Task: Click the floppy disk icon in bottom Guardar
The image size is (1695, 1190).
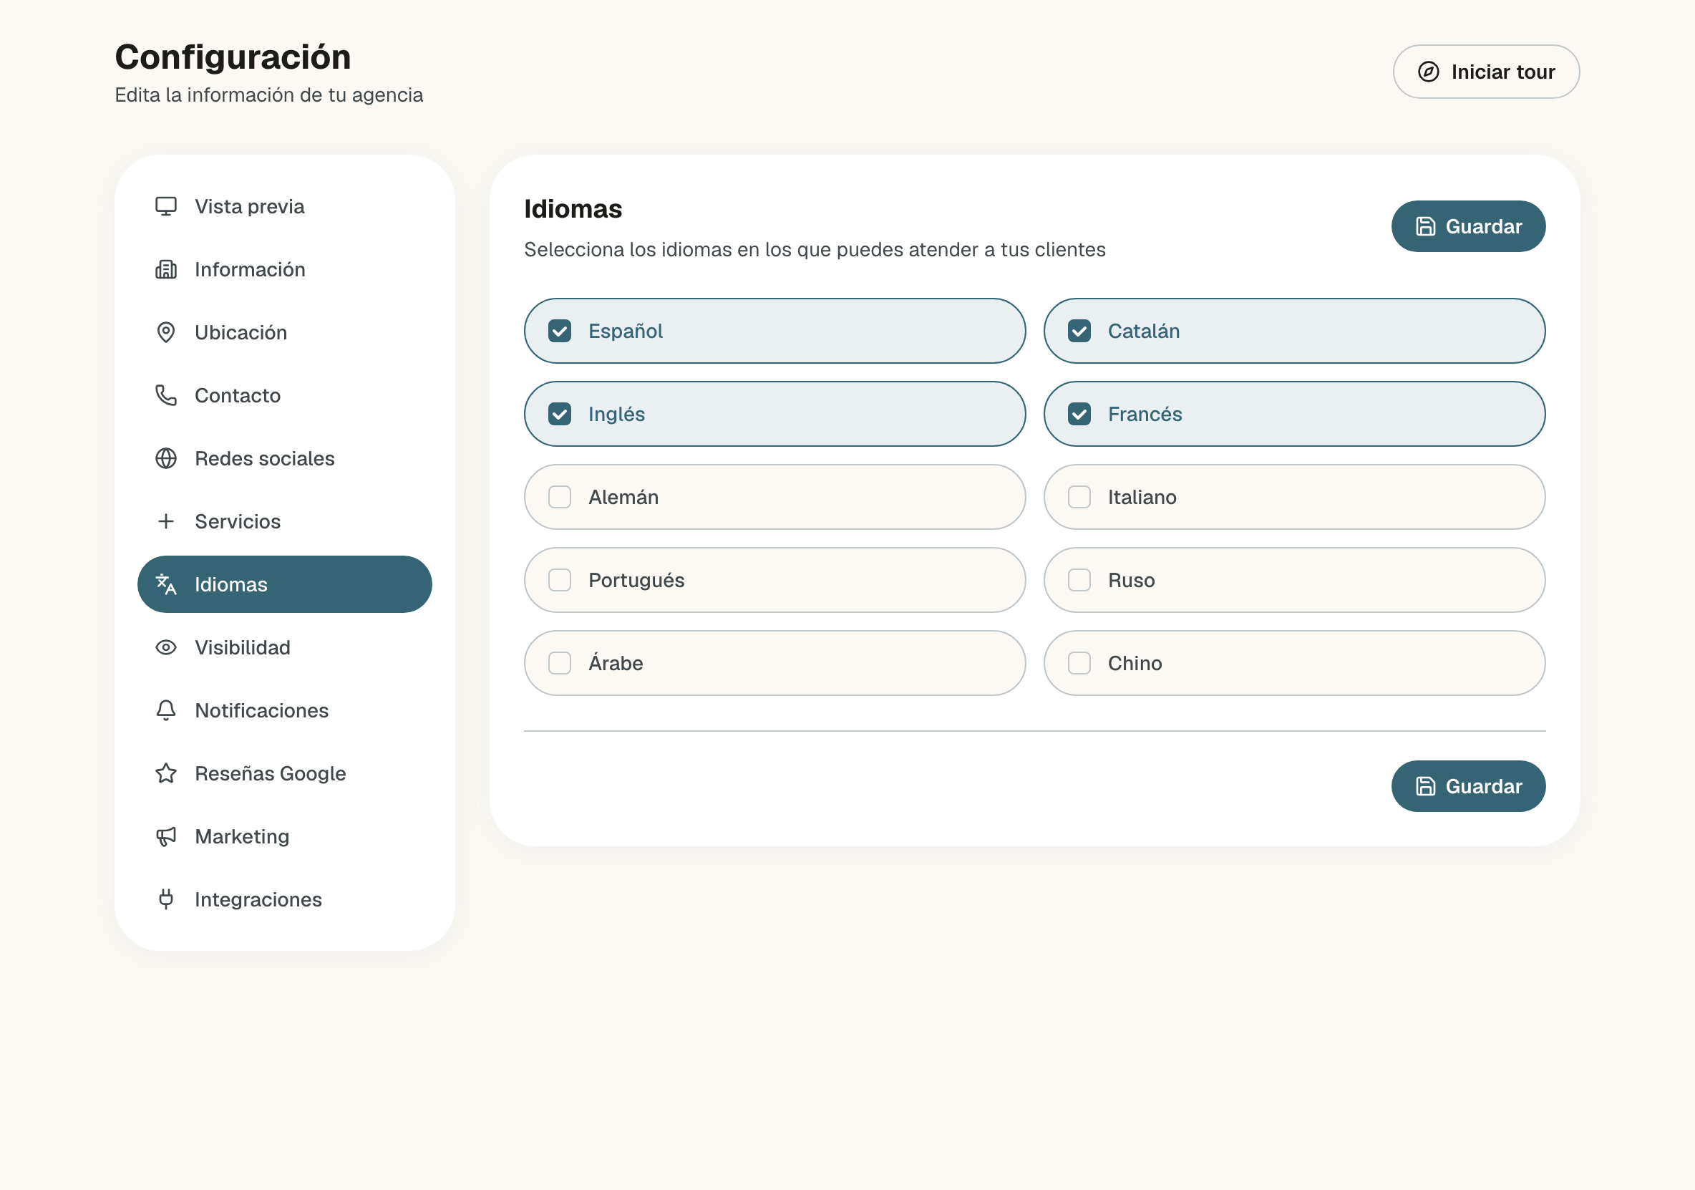Action: [1426, 786]
